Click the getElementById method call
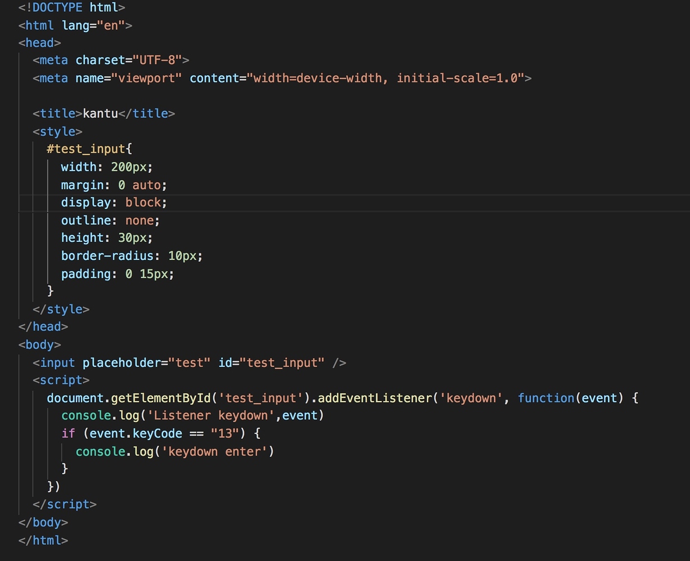Screen dimensions: 690x561 160,398
